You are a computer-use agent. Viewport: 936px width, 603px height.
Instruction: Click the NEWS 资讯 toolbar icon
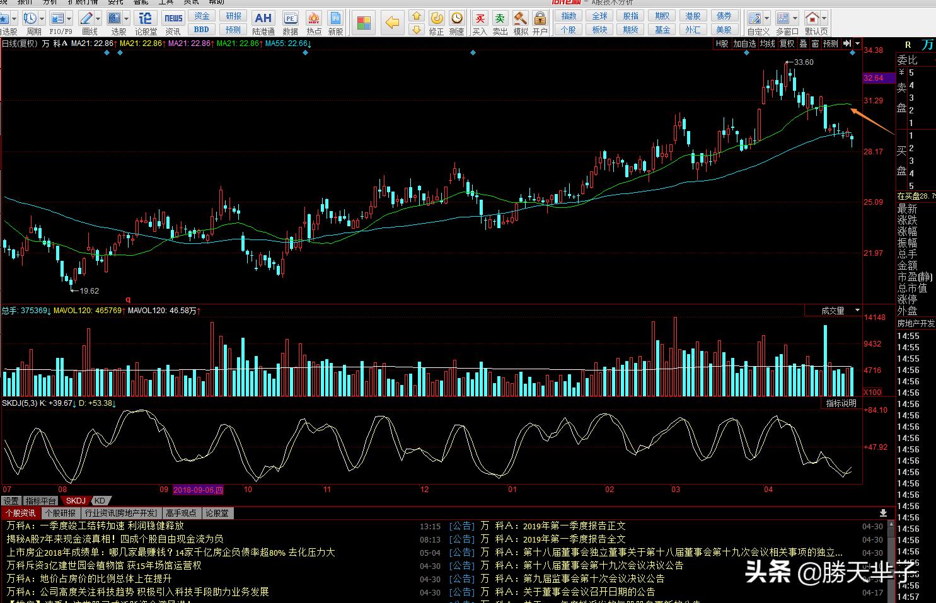(x=173, y=19)
